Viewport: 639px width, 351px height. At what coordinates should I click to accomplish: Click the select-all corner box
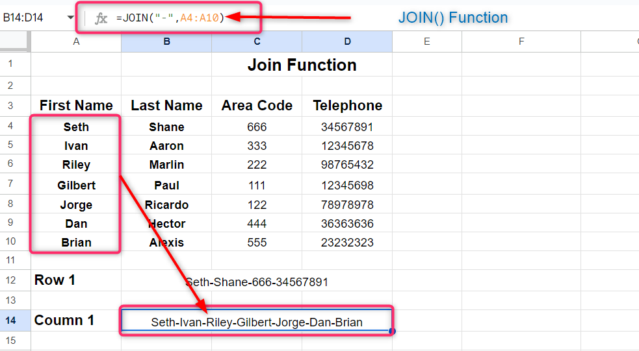15,42
